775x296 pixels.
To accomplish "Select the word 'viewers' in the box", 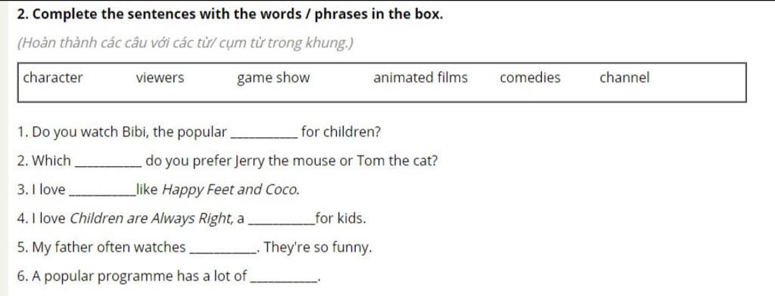I will point(160,78).
